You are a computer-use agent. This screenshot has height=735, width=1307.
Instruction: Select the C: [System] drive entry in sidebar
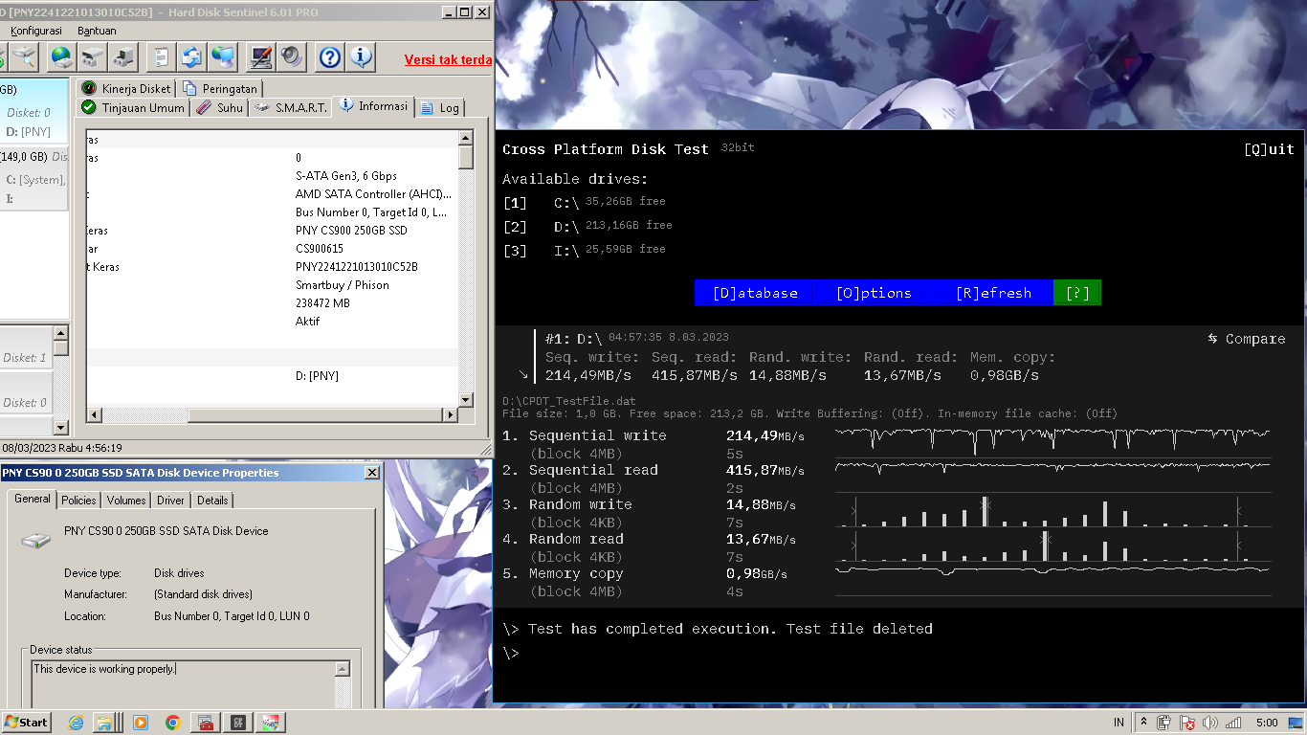pyautogui.click(x=35, y=180)
